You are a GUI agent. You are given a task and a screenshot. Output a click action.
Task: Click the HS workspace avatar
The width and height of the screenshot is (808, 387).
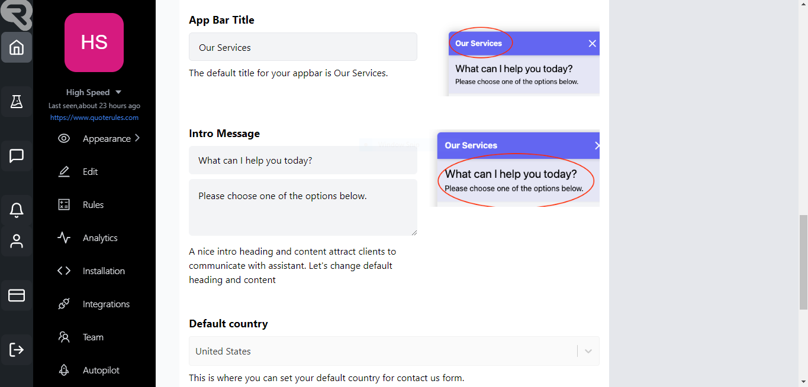94,43
